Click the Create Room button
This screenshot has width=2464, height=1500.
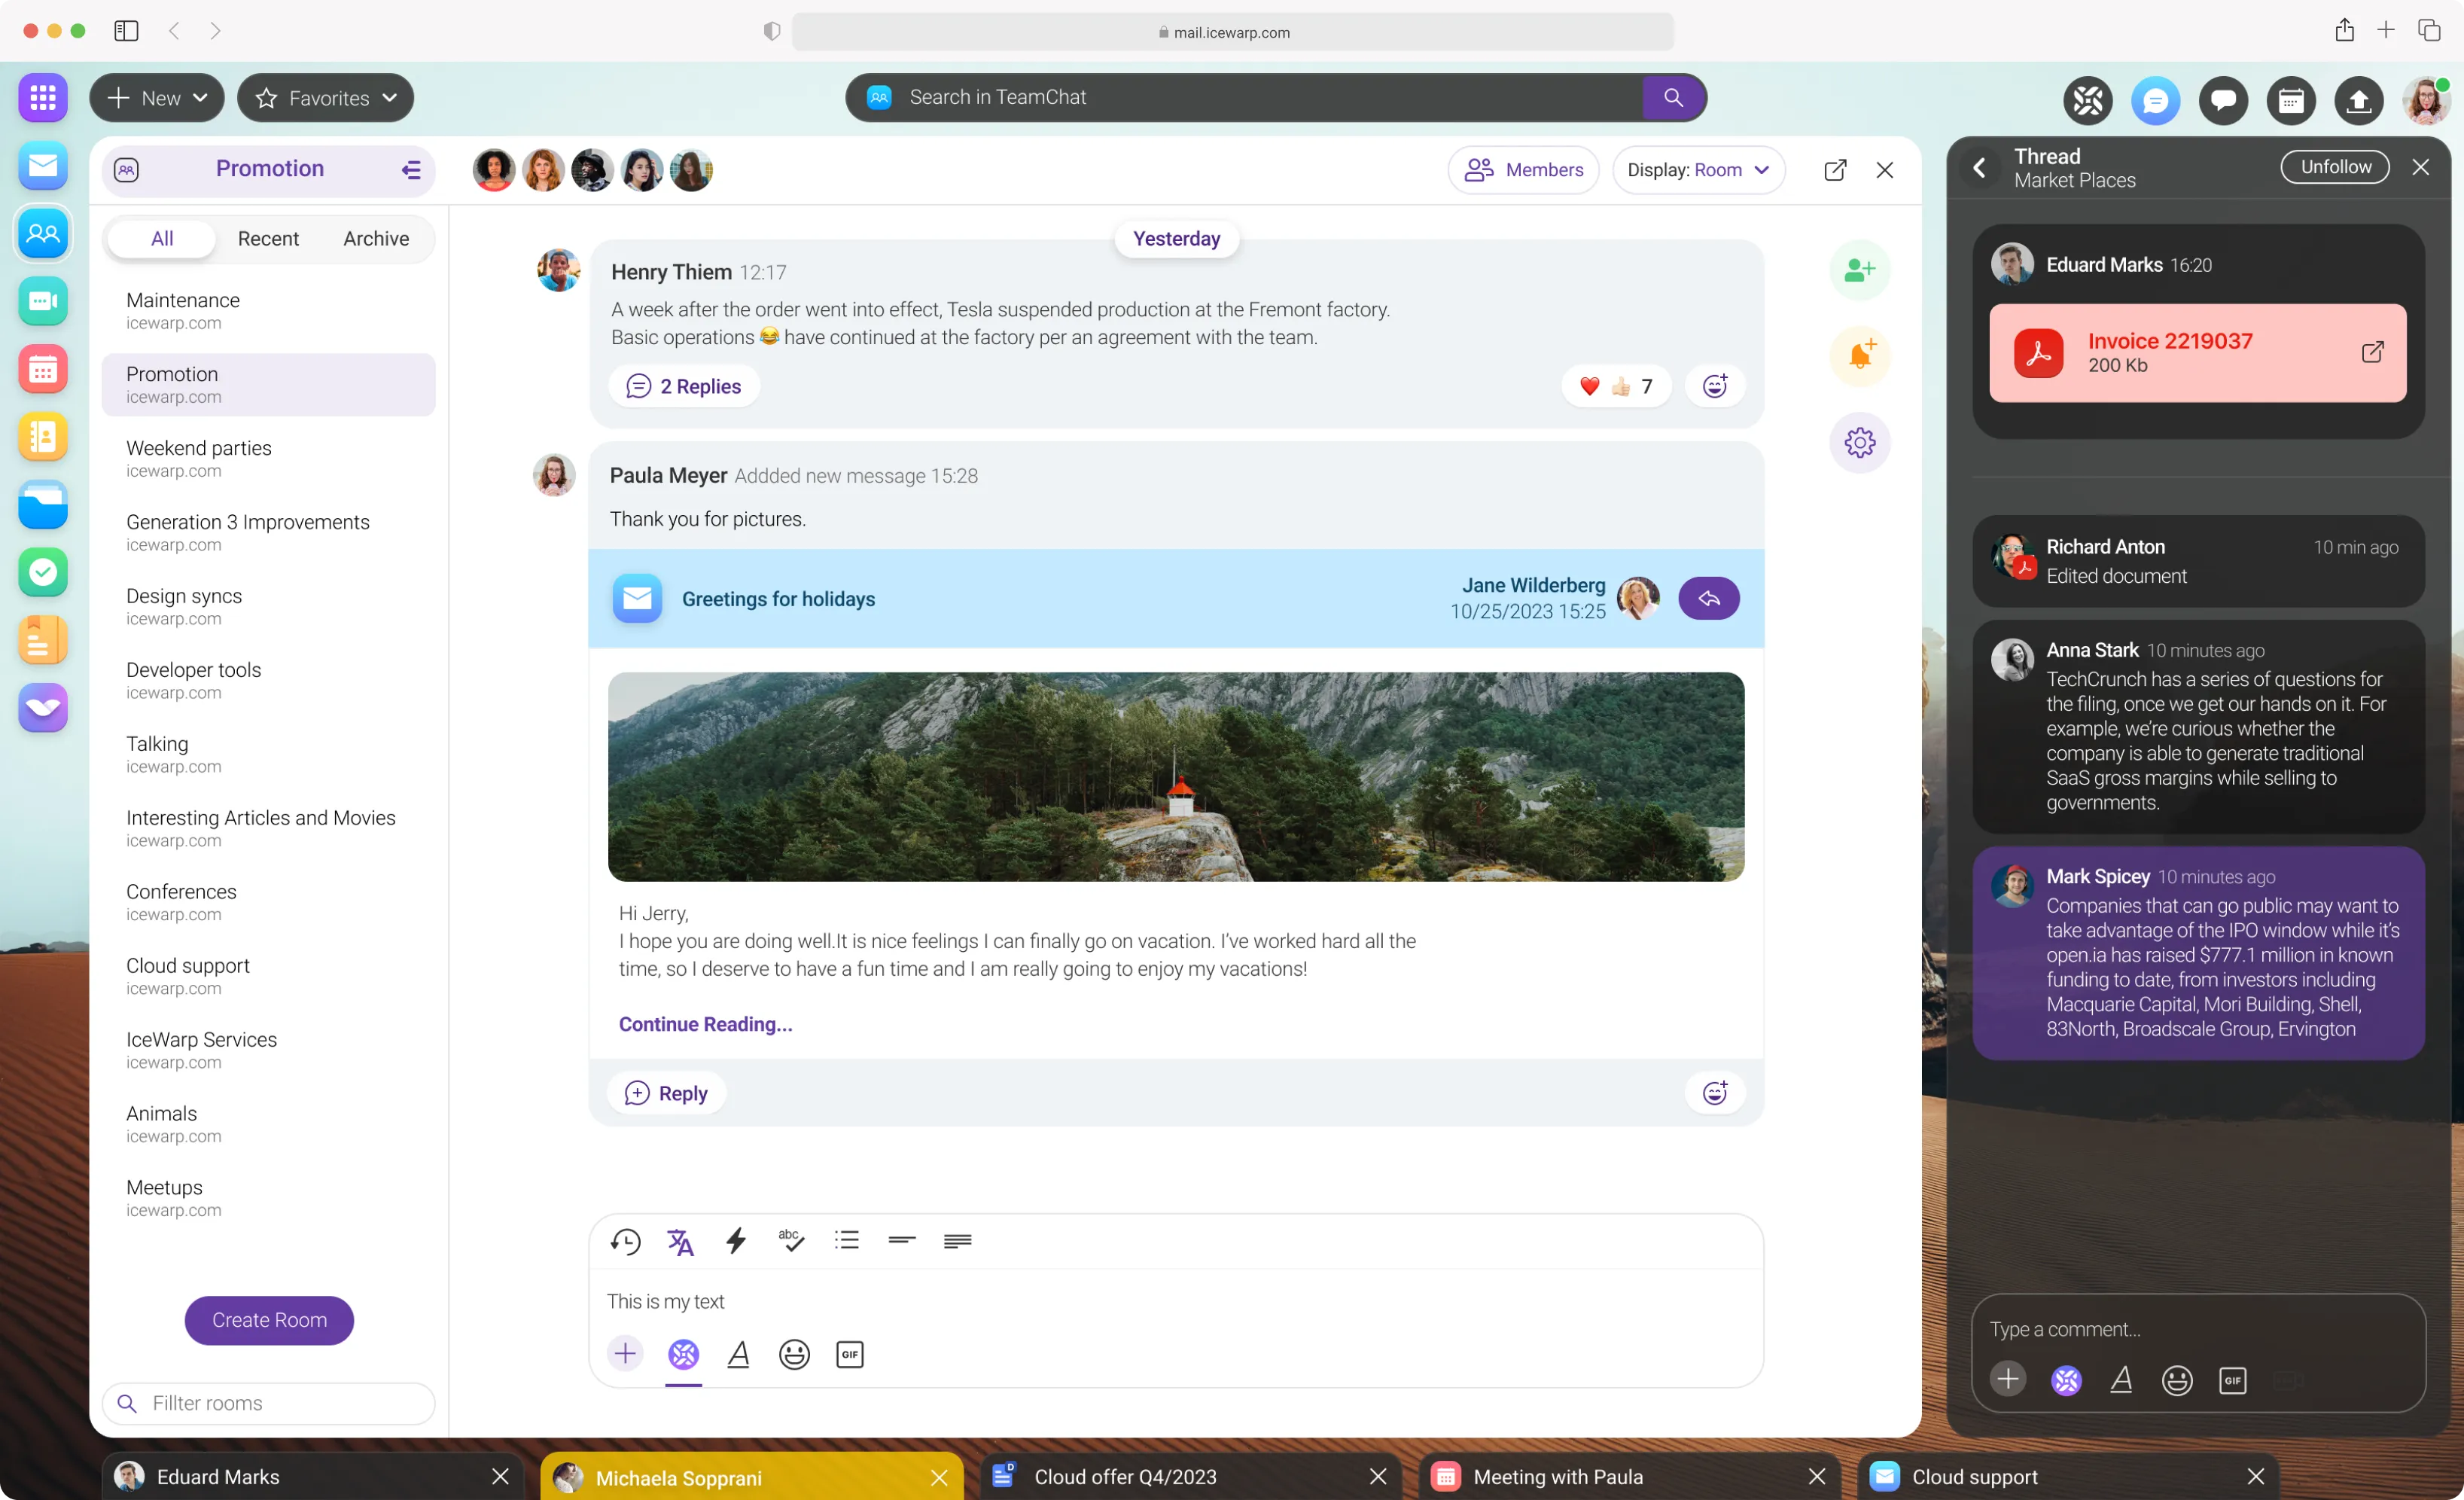(x=269, y=1320)
